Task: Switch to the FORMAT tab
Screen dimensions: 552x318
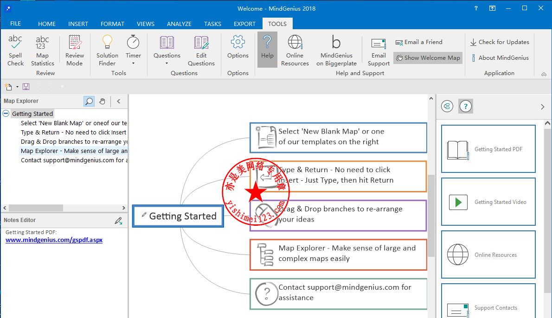Action: click(112, 24)
